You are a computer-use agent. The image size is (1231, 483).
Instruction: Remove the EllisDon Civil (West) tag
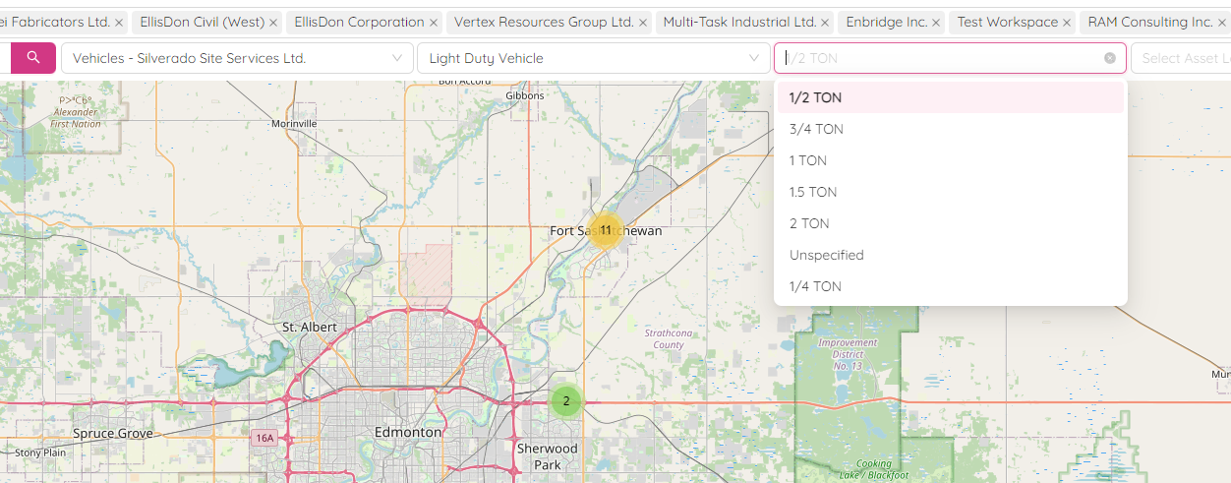pos(273,22)
